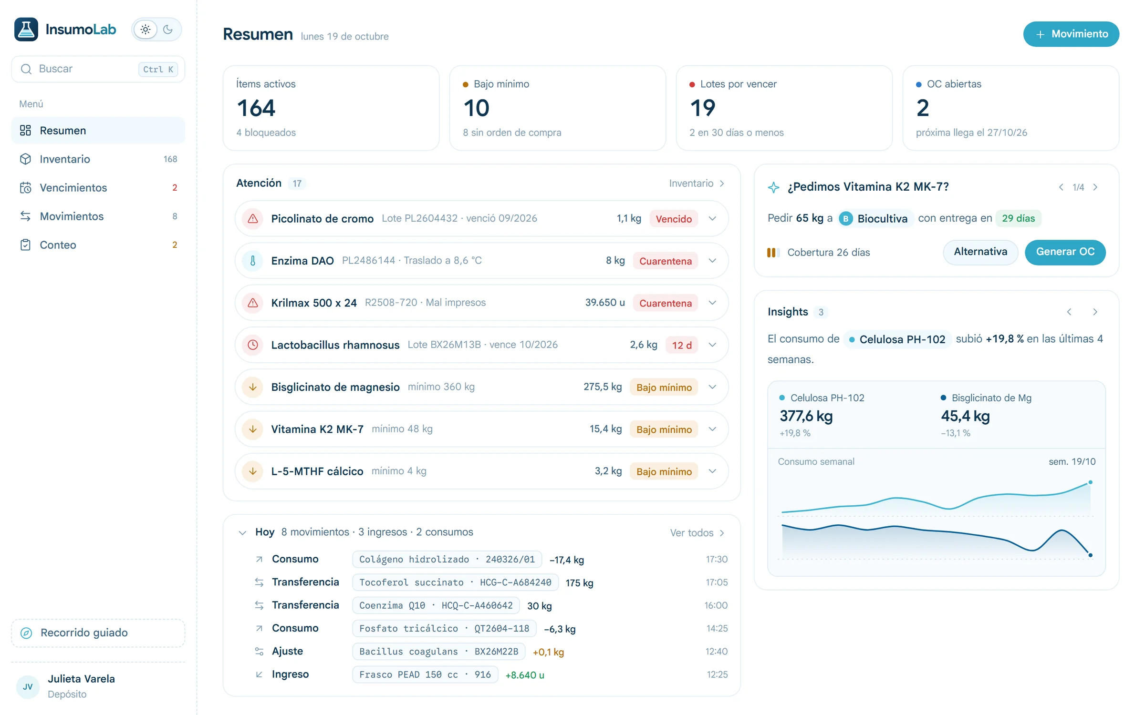
Task: Expand the L-5-MTHF cálcico row
Action: 712,471
